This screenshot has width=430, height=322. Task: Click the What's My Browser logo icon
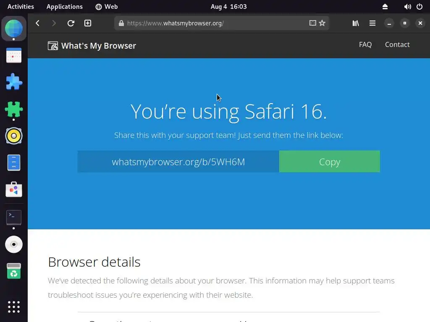pos(53,46)
